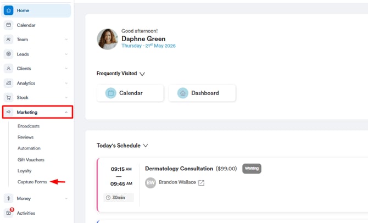Open the Analytics bar-chart icon
The height and width of the screenshot is (223, 368).
point(8,83)
